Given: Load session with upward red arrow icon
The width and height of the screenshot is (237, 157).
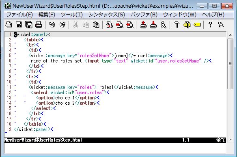Looking at the screenshot, I should (143, 25).
